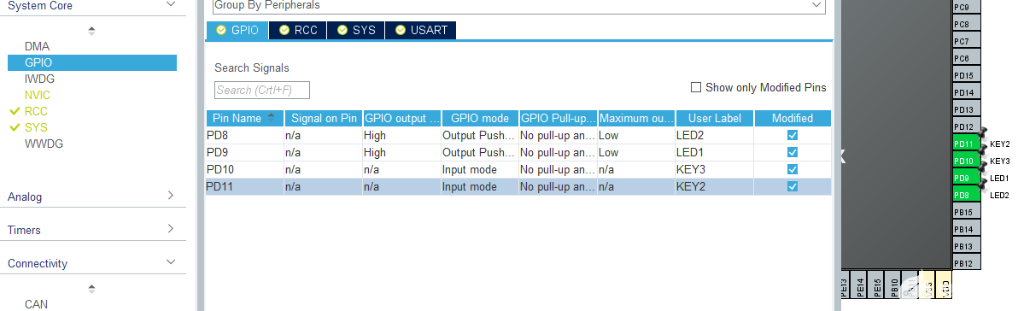The height and width of the screenshot is (311, 1018).
Task: Expand the Timers category
Action: tap(91, 230)
